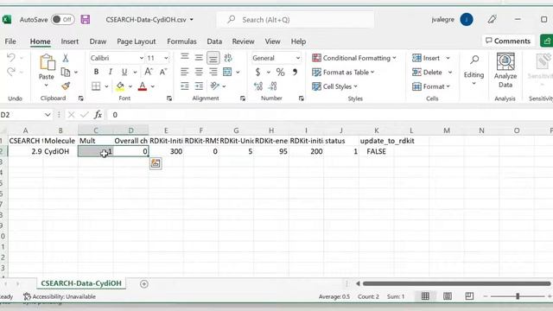
Task: Open the Comments pane
Action: [x=508, y=41]
